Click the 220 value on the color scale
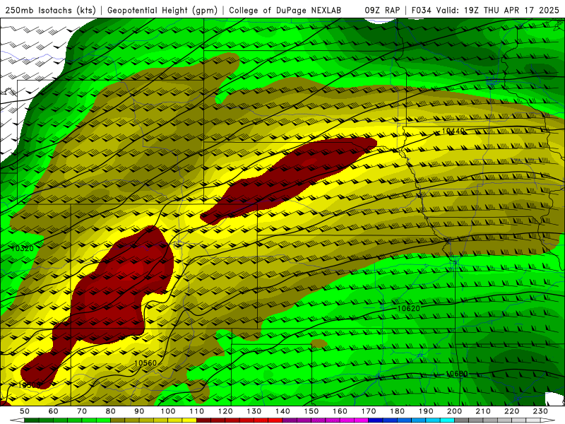The width and height of the screenshot is (565, 424). (x=512, y=411)
